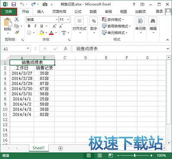
Task: Apply the yellow fill color bucket
Action: 42,33
